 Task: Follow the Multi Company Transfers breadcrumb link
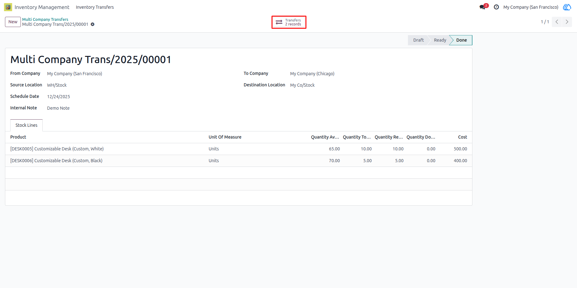tap(45, 19)
